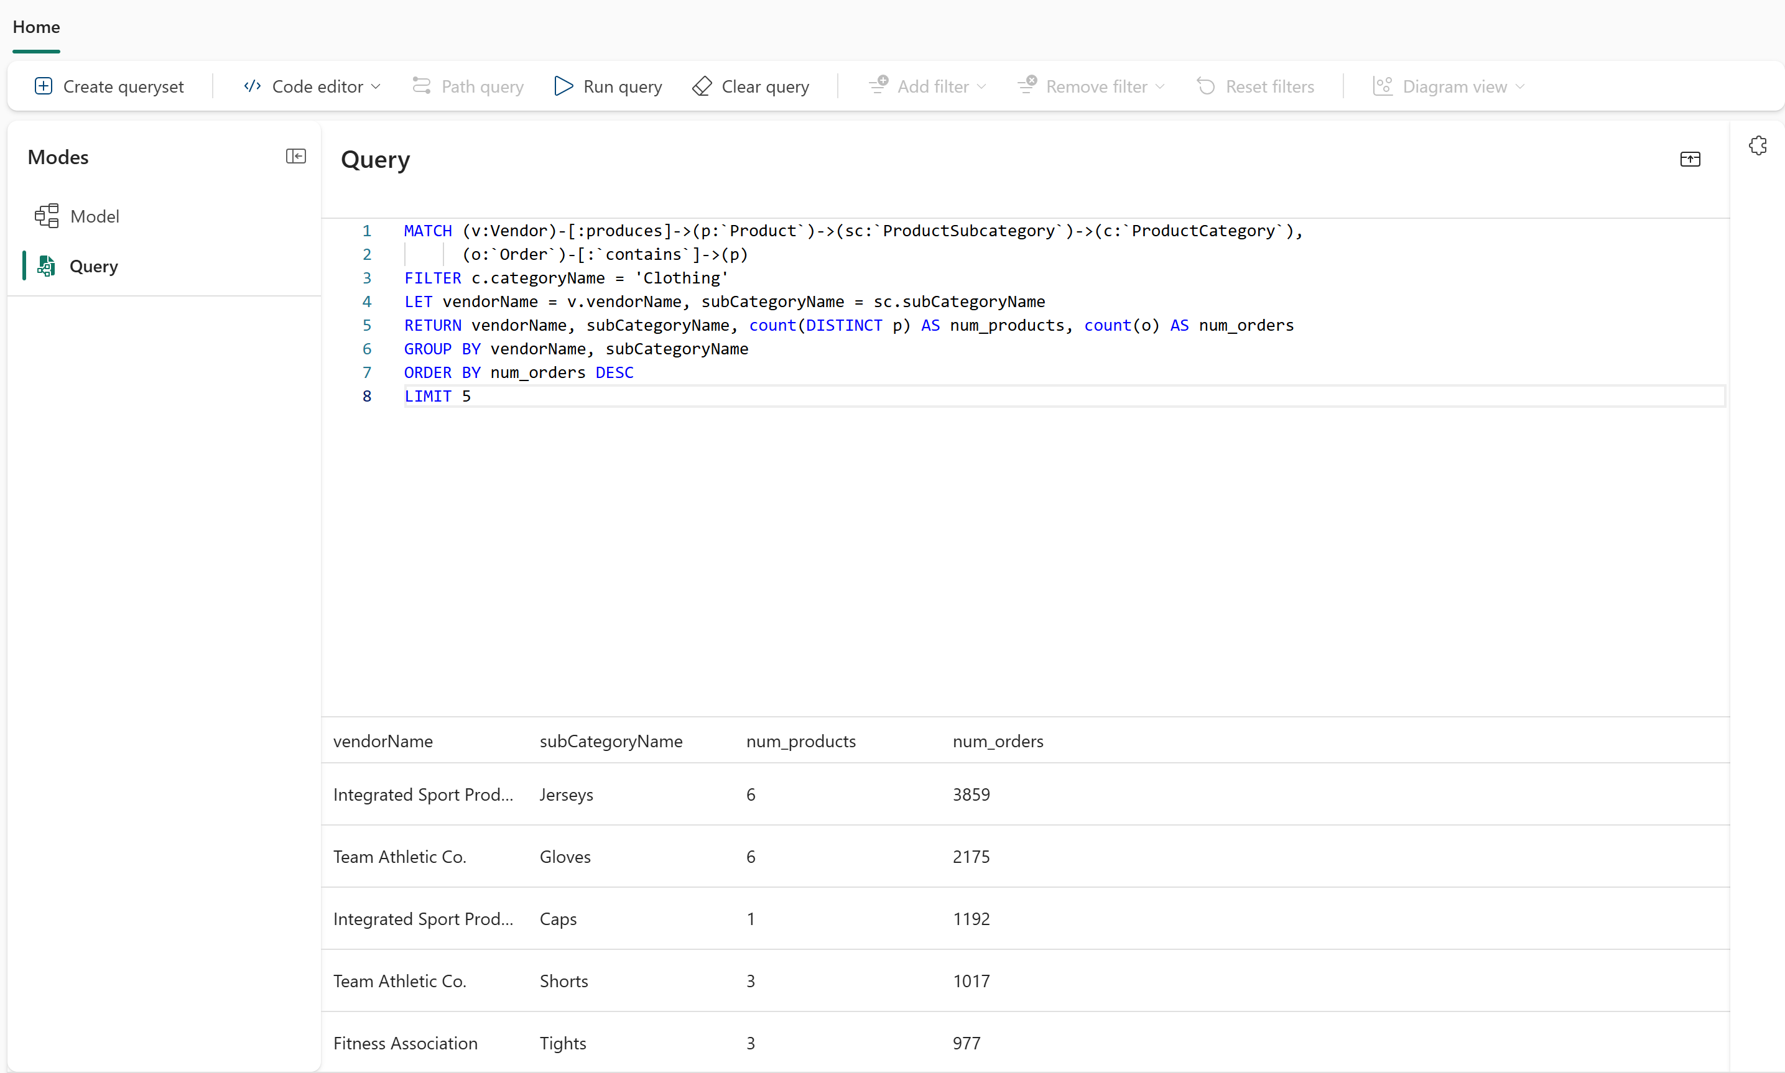Click the Create queryset plus icon
This screenshot has height=1073, width=1785.
click(44, 86)
